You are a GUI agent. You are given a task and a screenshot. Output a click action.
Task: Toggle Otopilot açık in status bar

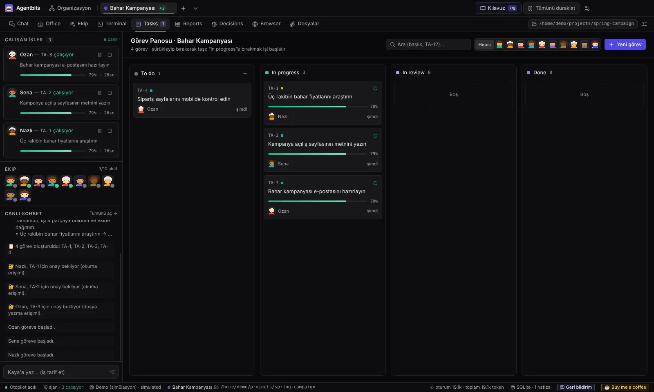20,387
